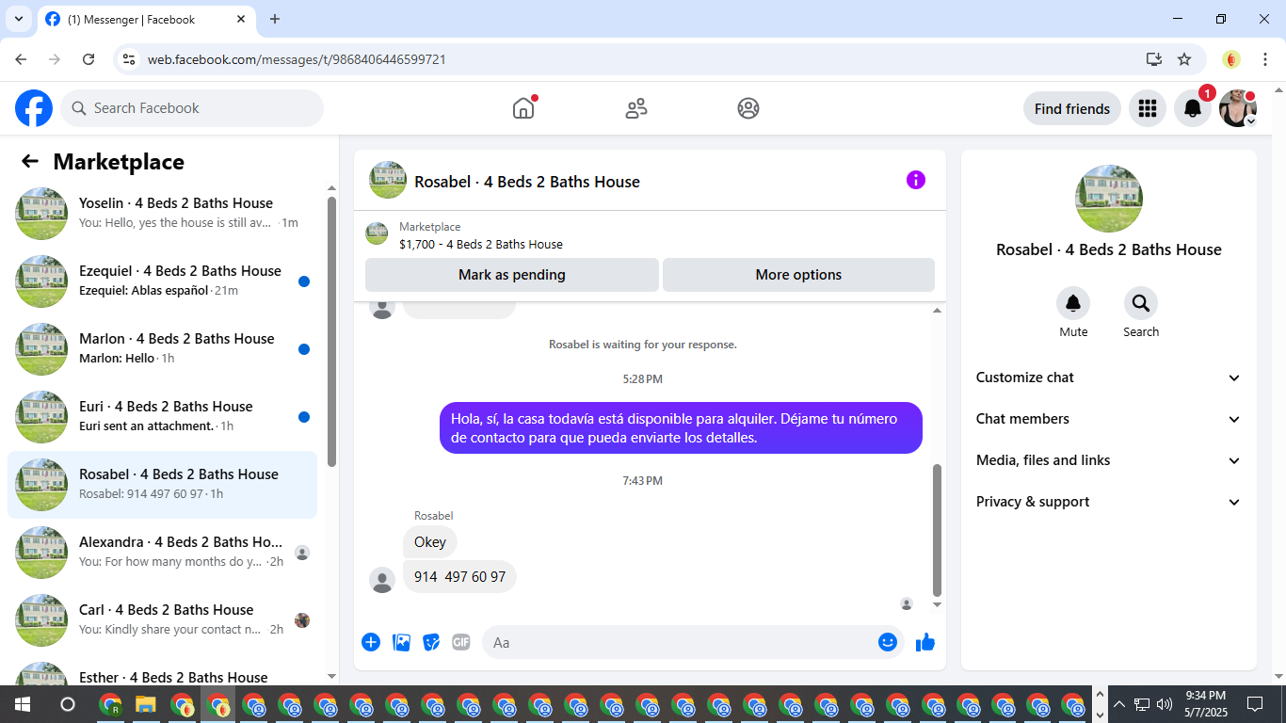Open Carl's conversation
Viewport: 1286px width, 723px height.
point(162,620)
